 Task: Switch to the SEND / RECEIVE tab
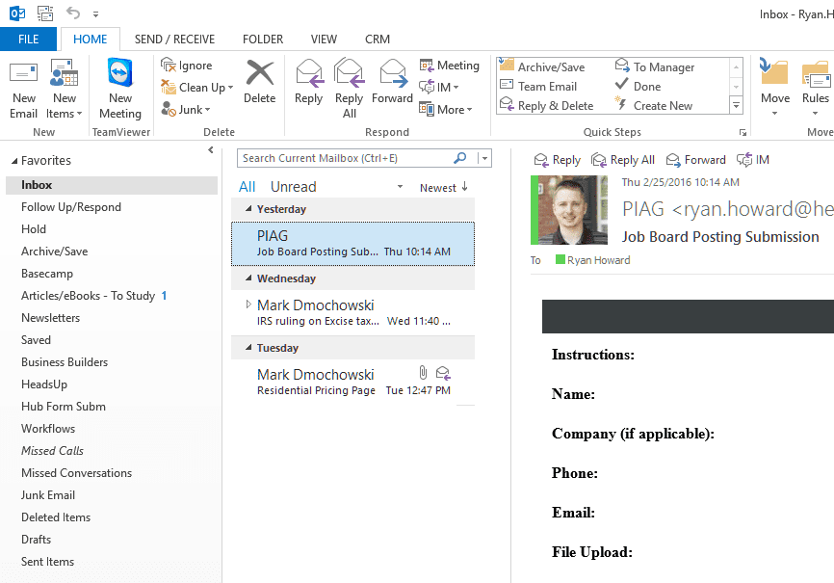[174, 40]
